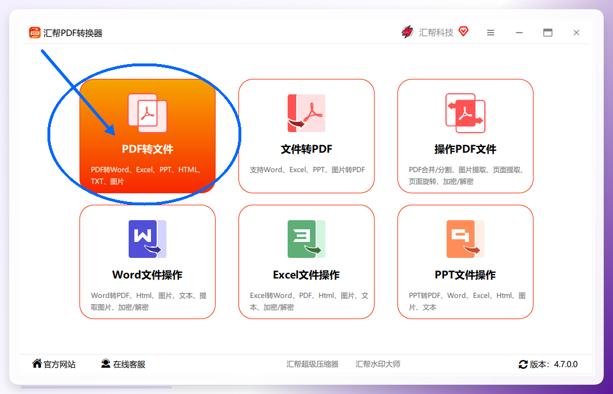Click the home icon beside 官方网站

point(37,363)
